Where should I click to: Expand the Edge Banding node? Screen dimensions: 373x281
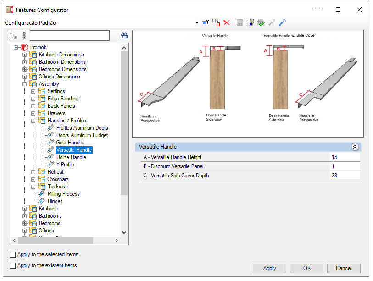pos(33,99)
